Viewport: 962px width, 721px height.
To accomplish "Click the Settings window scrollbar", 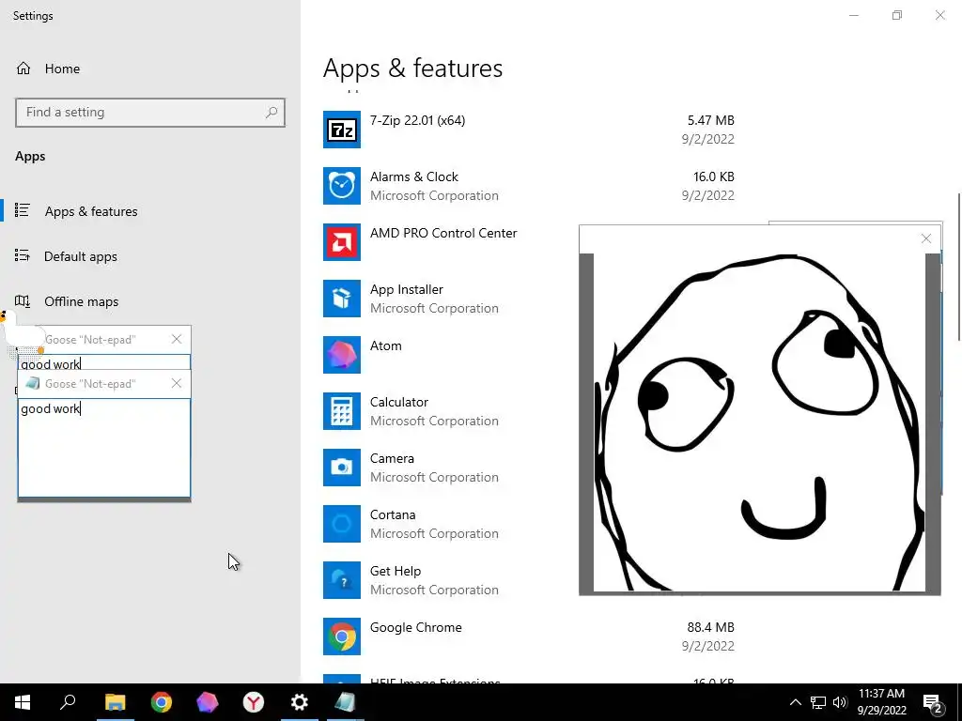I will click(x=958, y=267).
